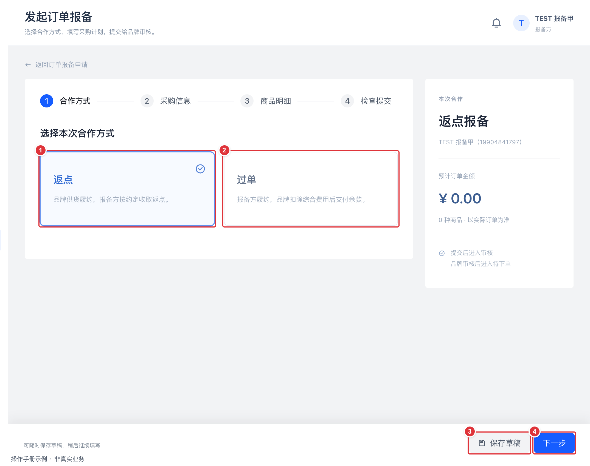Click the floppy-disk icon in 保存草稿

tap(482, 443)
